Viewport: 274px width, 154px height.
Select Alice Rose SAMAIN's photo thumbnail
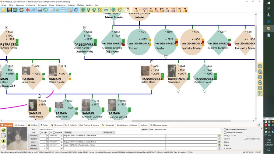(x=26, y=71)
